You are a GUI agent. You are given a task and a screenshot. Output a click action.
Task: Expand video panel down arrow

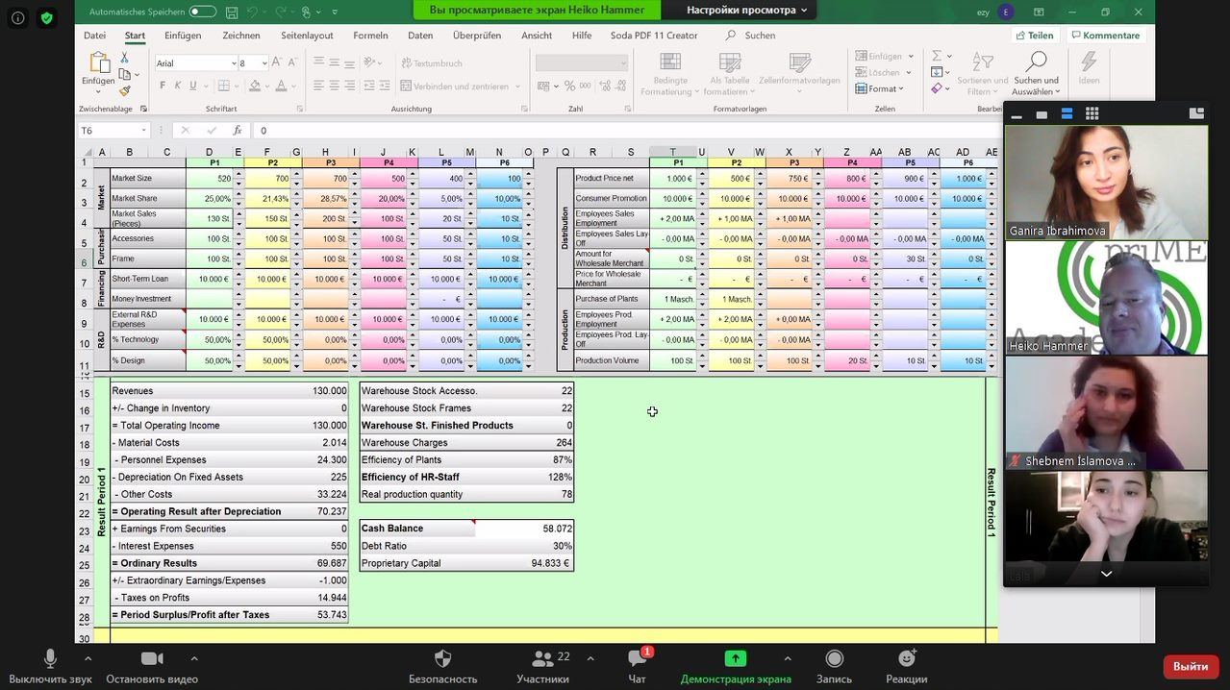point(1106,574)
